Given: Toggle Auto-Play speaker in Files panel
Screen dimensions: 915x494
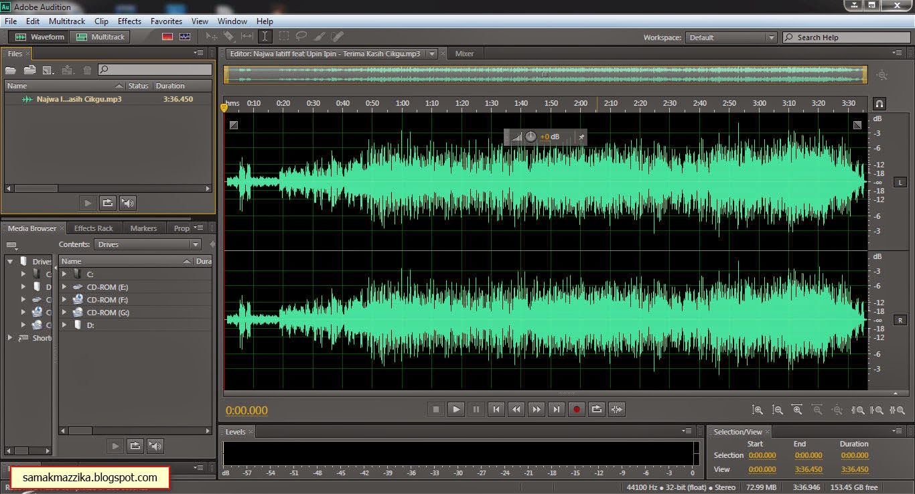Looking at the screenshot, I should point(127,202).
